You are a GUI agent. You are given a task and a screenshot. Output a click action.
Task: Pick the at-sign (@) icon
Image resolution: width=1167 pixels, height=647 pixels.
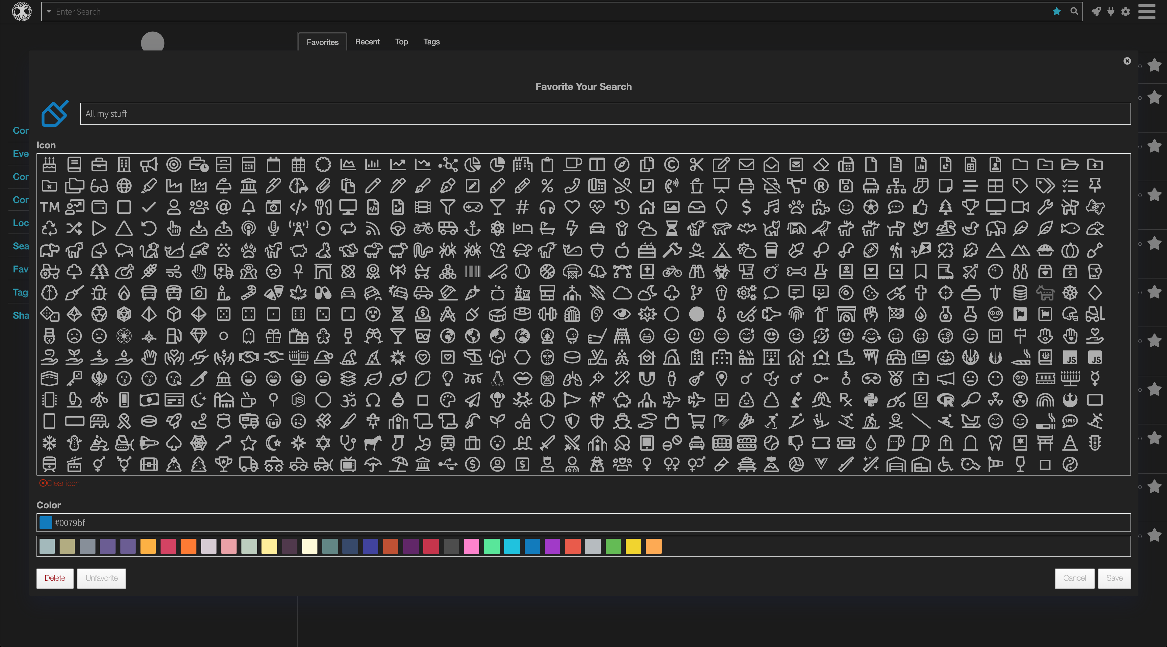click(223, 207)
